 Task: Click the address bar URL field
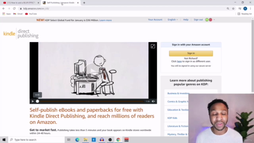click(121, 9)
